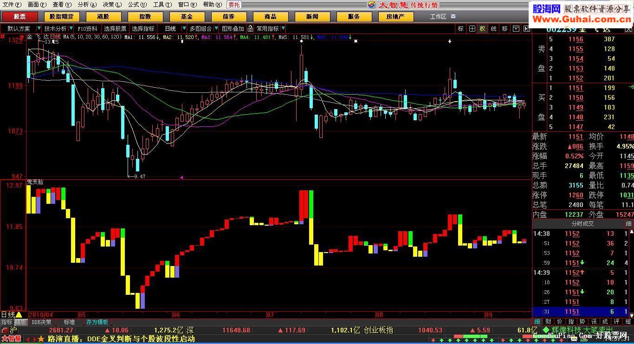Open the 决策(L) menu
Viewport: 634px width, 344px height.
click(x=112, y=5)
